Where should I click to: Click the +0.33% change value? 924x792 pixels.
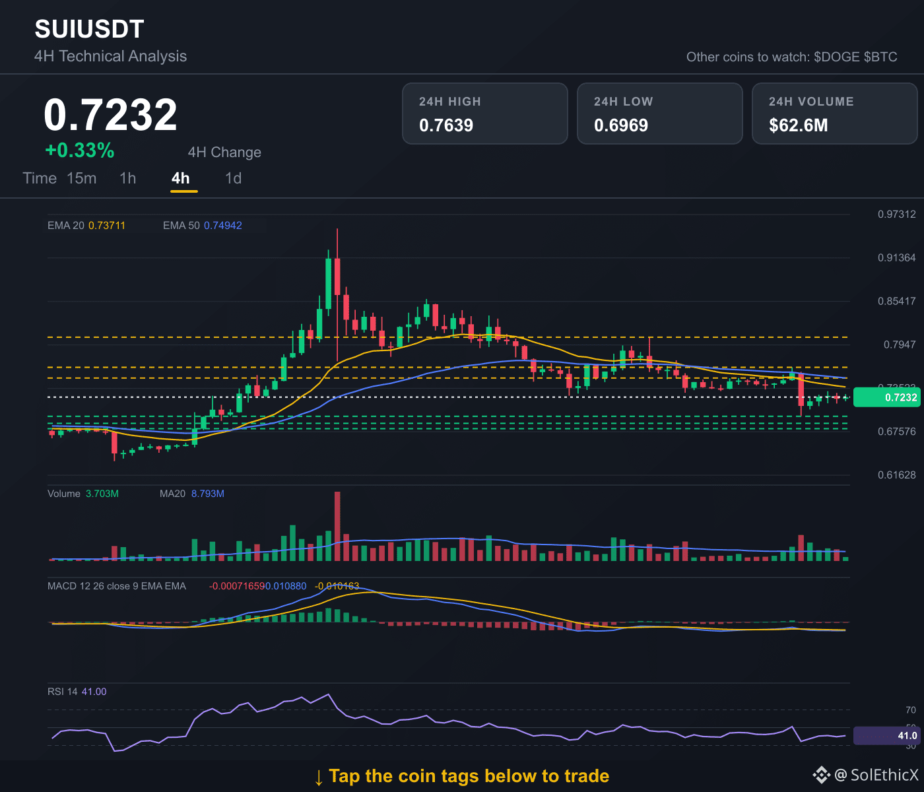point(80,150)
